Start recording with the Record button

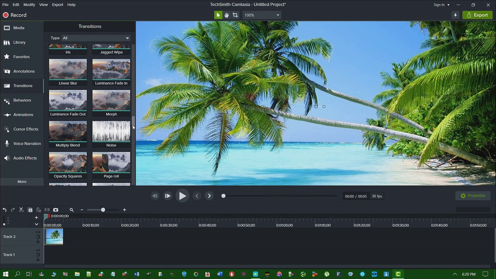pos(15,15)
